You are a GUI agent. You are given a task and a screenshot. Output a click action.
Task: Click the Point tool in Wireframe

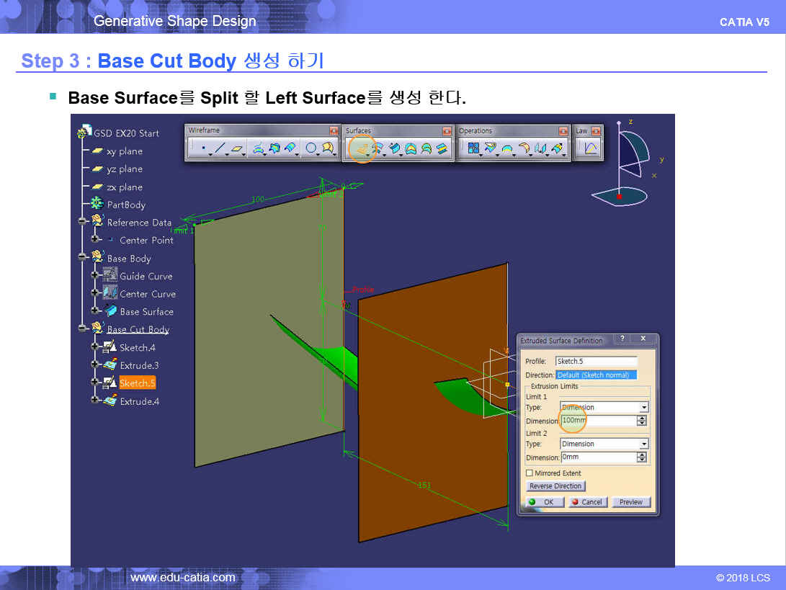204,148
